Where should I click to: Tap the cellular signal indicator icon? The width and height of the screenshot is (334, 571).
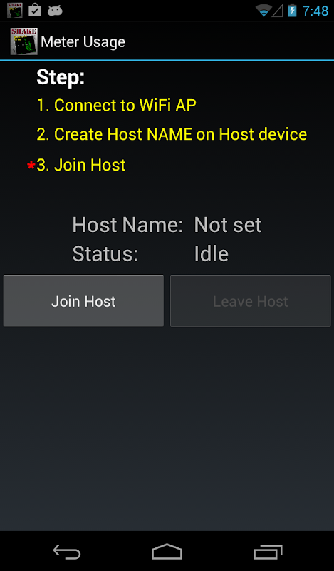click(278, 11)
